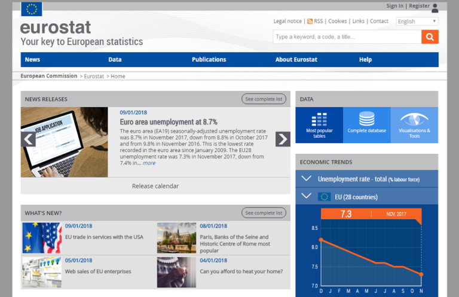Open the About Eurostat menu
459x297 pixels.
coord(296,59)
